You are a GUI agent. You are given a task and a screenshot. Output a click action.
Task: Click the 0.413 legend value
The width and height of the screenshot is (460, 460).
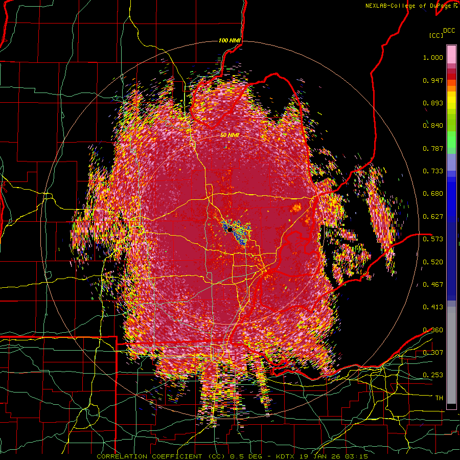click(433, 307)
